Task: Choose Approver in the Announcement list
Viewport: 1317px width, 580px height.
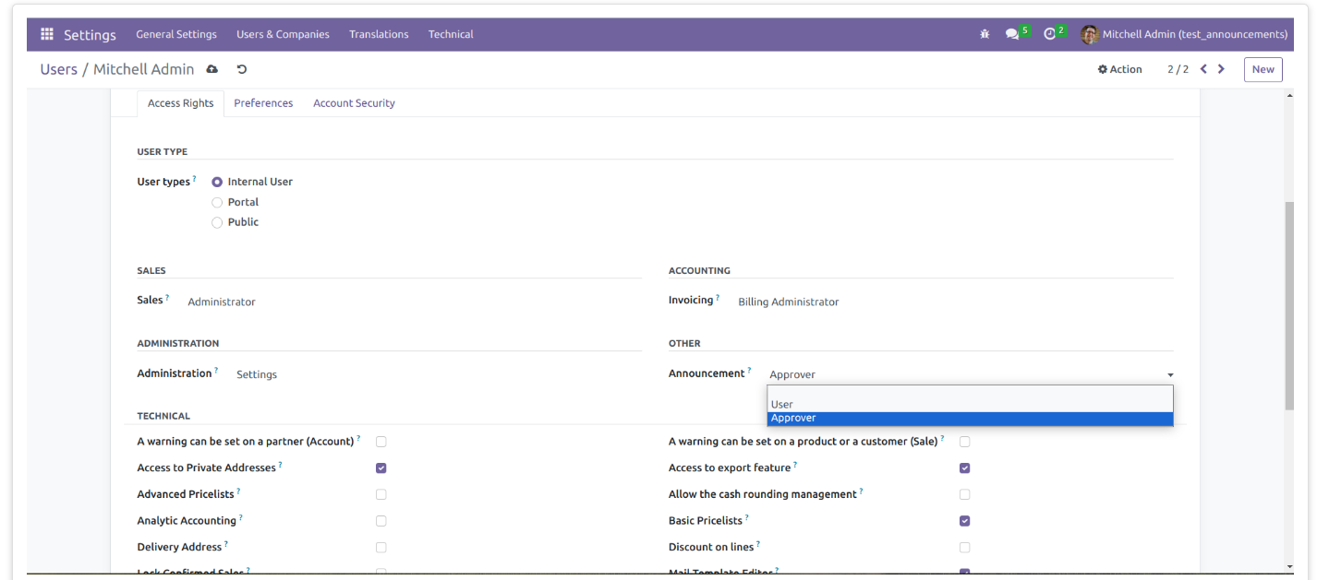Action: [x=970, y=419]
